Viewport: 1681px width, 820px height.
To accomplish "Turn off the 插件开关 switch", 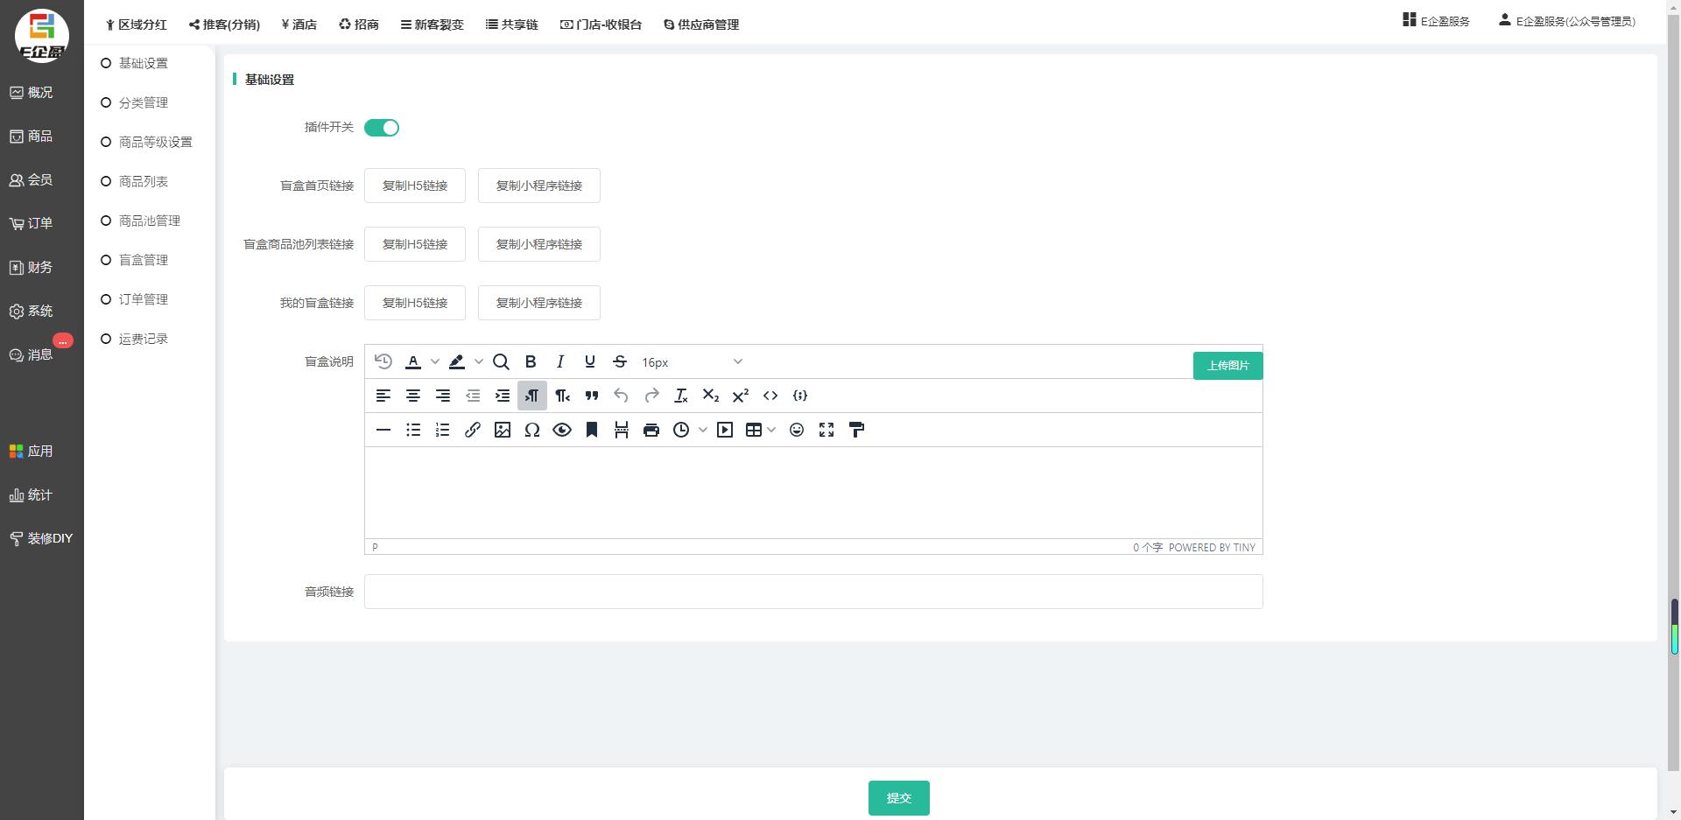I will click(x=382, y=128).
